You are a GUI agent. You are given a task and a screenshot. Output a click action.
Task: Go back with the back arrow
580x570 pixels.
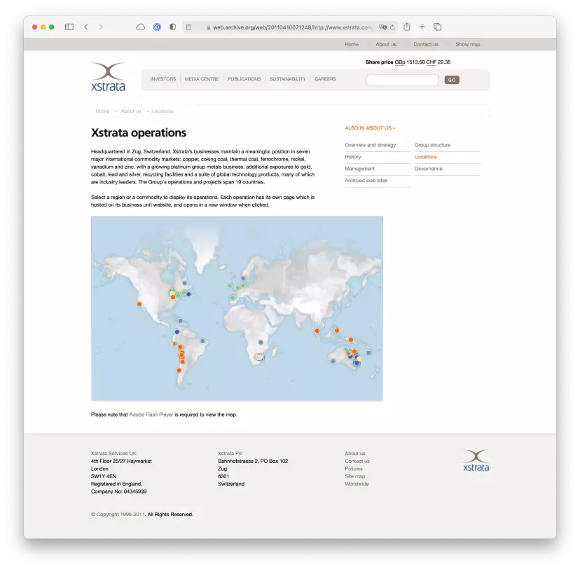coord(86,27)
